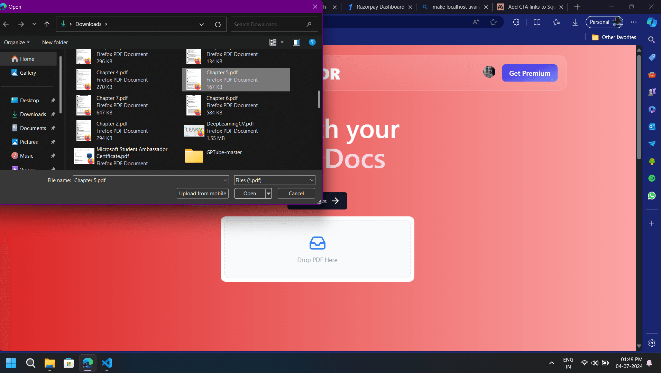661x373 pixels.
Task: Toggle the preview pane button
Action: tap(296, 42)
